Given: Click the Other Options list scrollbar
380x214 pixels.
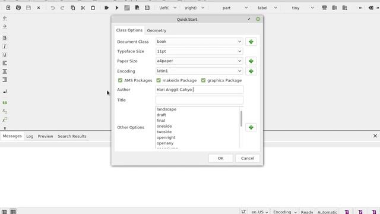Looking at the screenshot, I should [x=242, y=119].
